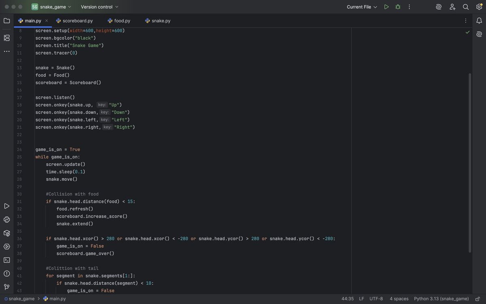Click the text 'screen.listen()'
The height and width of the screenshot is (304, 486).
pos(55,97)
